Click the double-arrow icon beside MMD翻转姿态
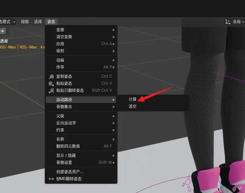Viewport: 245px width, 193px height. (51, 179)
